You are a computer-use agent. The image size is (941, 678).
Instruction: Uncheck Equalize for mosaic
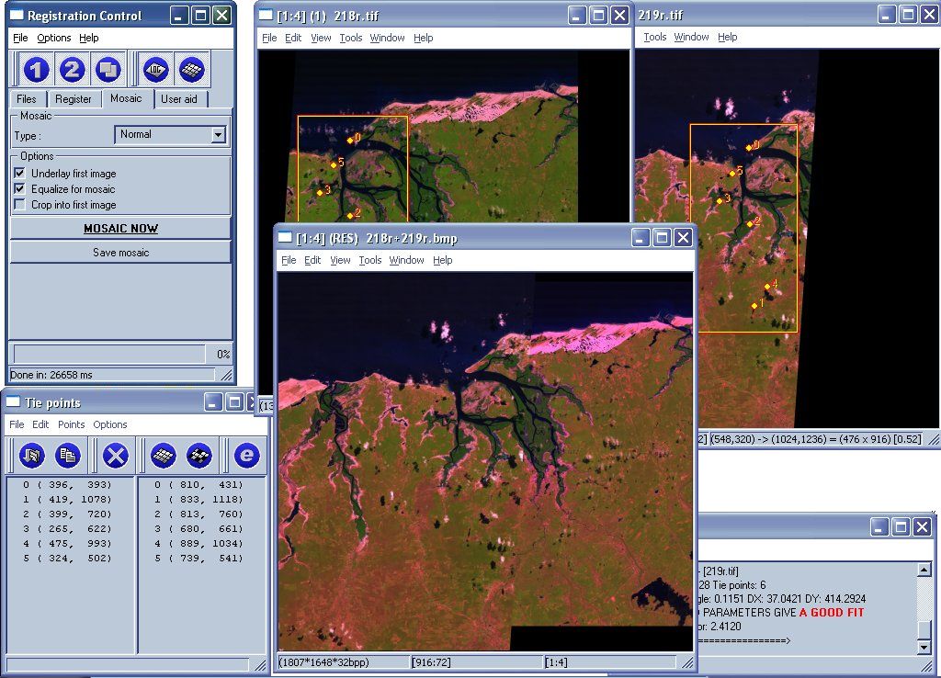pyautogui.click(x=19, y=189)
